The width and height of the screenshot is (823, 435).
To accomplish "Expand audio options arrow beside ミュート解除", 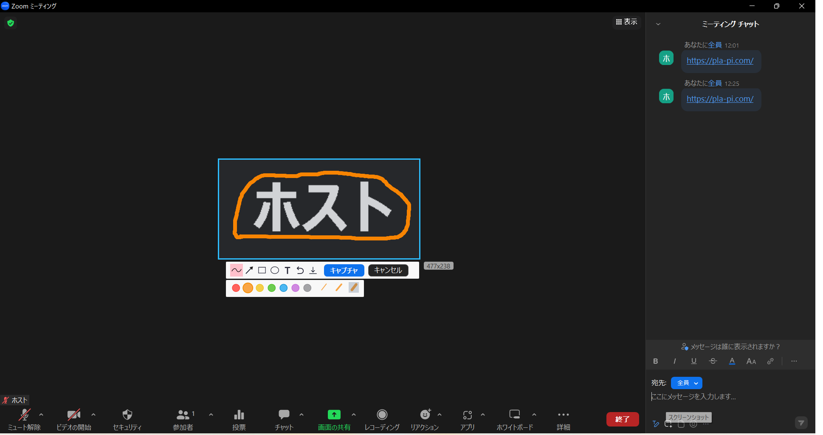I will (41, 415).
